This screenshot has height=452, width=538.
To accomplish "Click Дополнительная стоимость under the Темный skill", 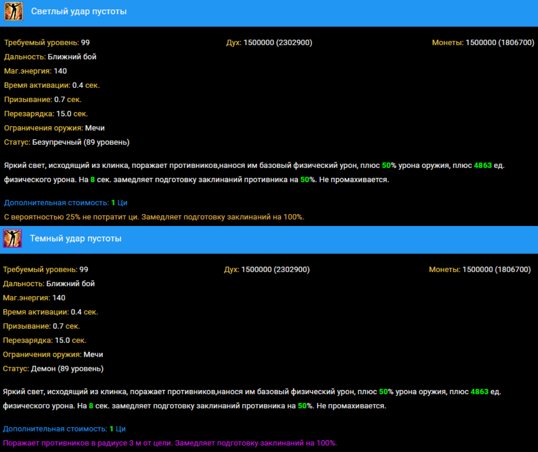I will coord(64,429).
